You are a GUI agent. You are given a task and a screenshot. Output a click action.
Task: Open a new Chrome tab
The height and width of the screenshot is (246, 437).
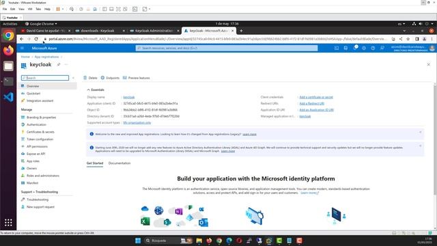click(x=241, y=31)
